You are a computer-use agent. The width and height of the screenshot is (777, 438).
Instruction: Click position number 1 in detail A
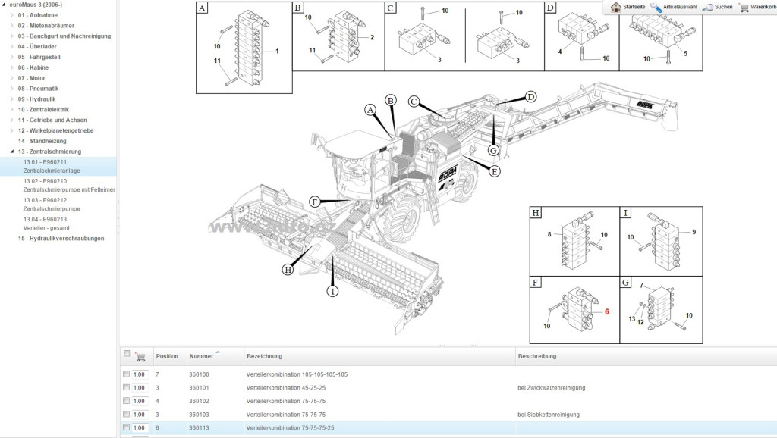[x=277, y=51]
